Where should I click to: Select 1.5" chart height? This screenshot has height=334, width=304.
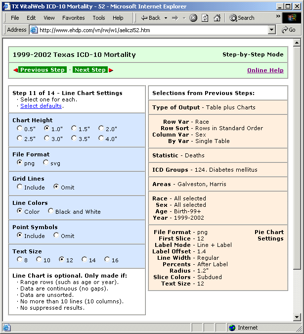coord(74,128)
